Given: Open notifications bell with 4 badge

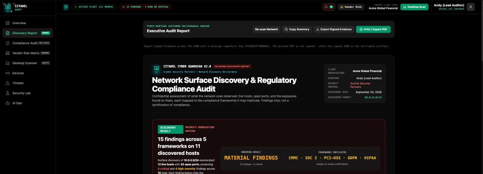Looking at the screenshot, I should click(329, 7).
